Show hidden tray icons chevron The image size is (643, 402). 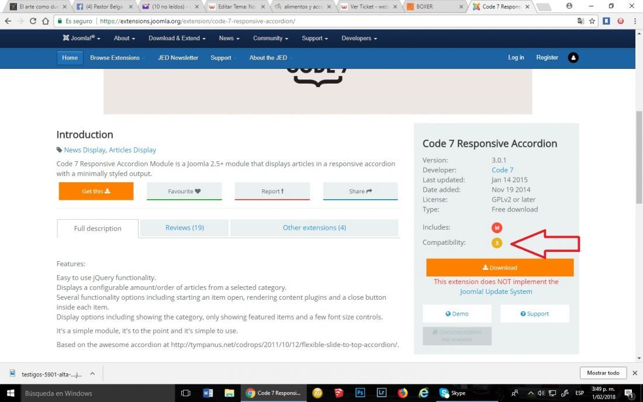[x=531, y=393]
